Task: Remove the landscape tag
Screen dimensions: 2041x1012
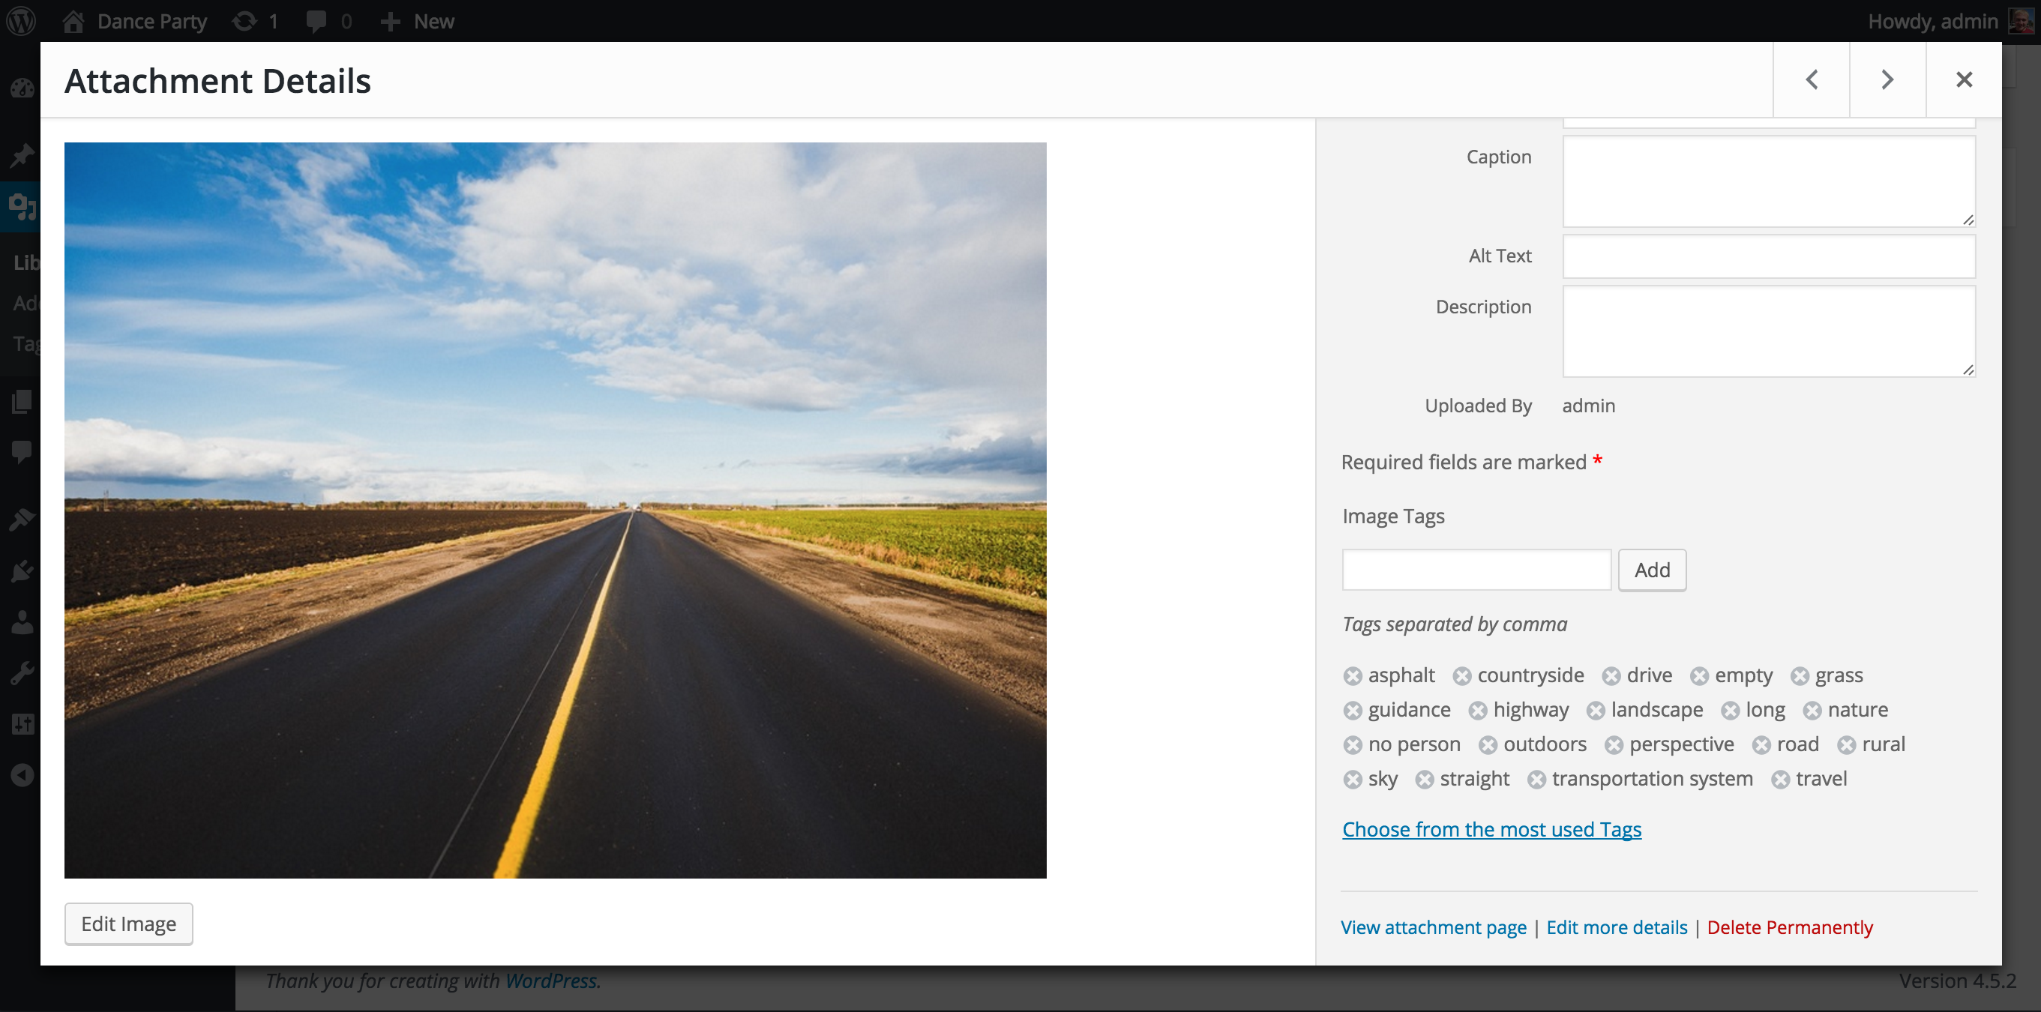Action: point(1596,711)
